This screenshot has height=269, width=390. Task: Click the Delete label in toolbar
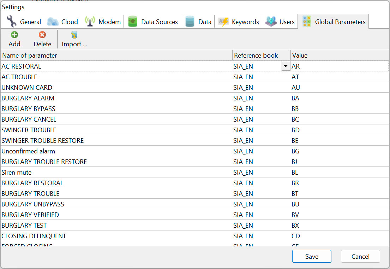pyautogui.click(x=42, y=44)
